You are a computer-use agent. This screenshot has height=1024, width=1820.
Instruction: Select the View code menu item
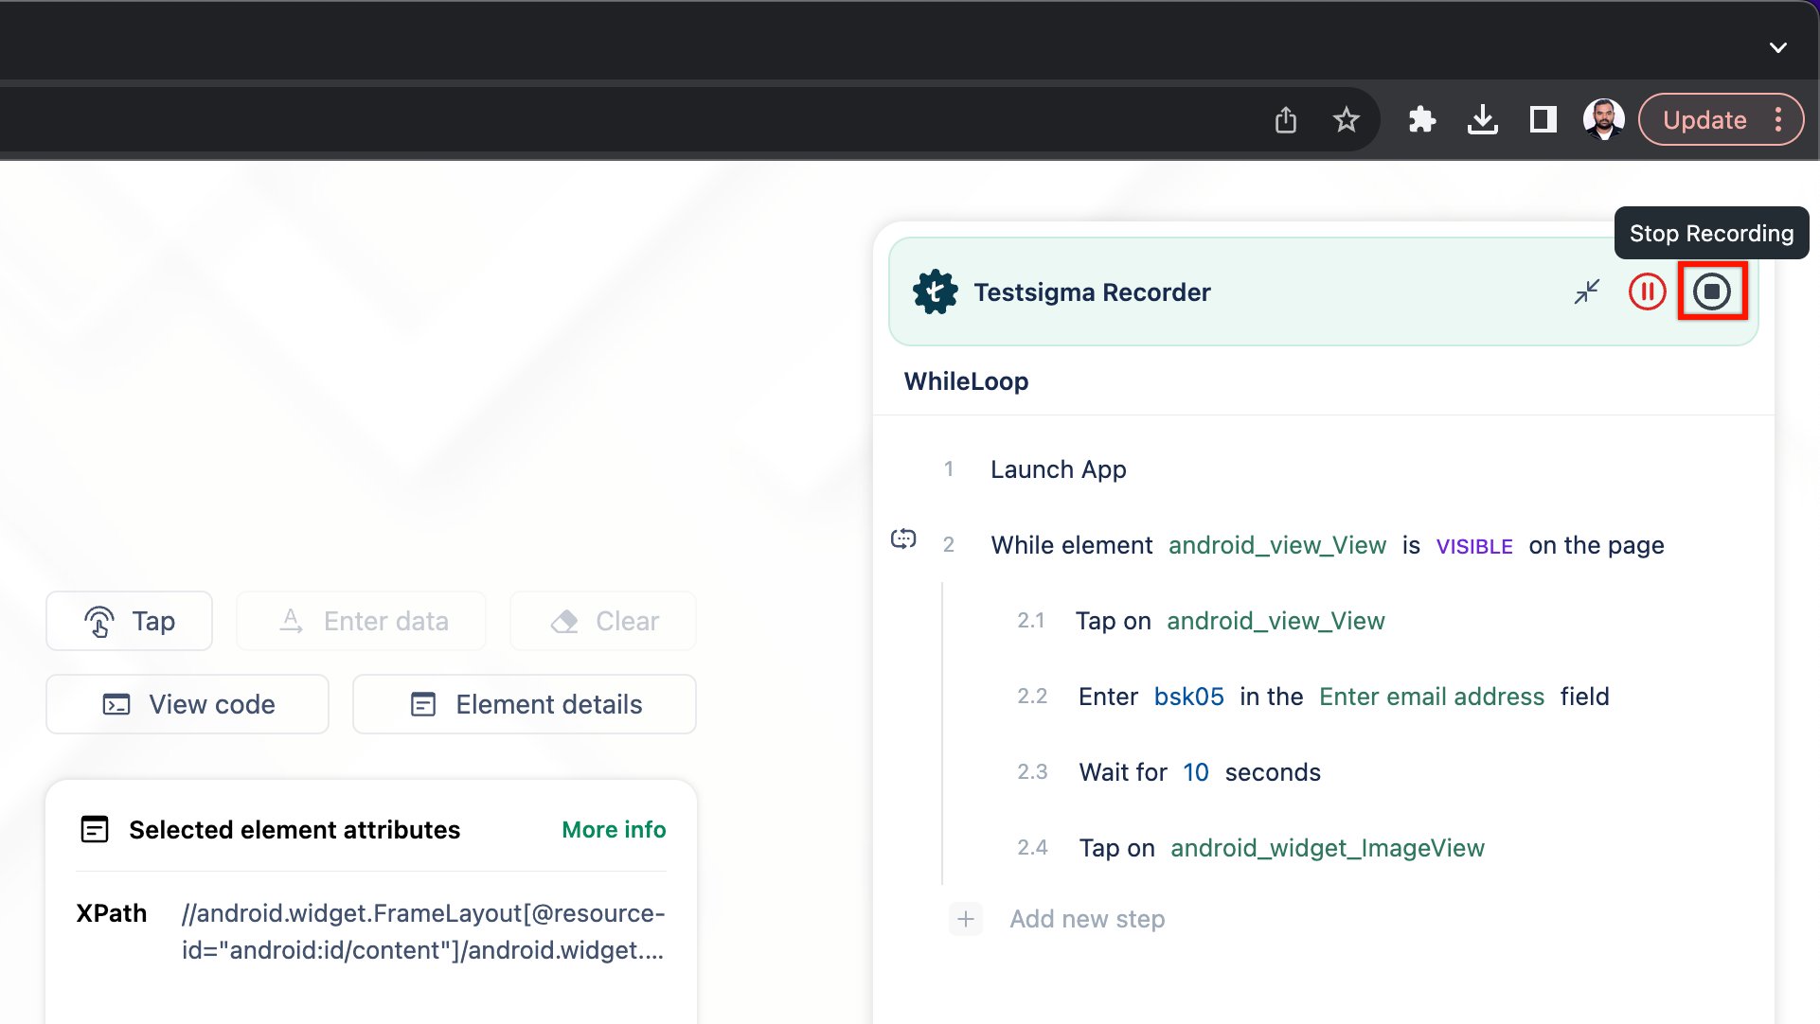coord(188,703)
